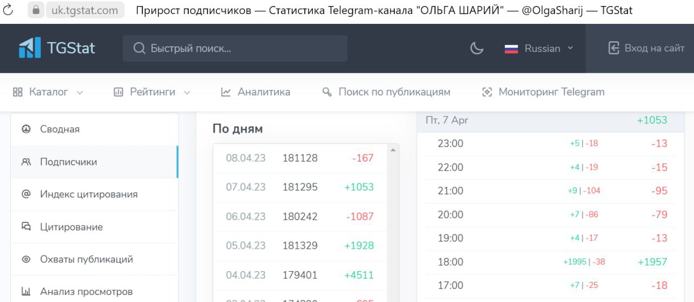Click the 23:00 hourly row
Viewport: 694px width, 302px height.
550,144
